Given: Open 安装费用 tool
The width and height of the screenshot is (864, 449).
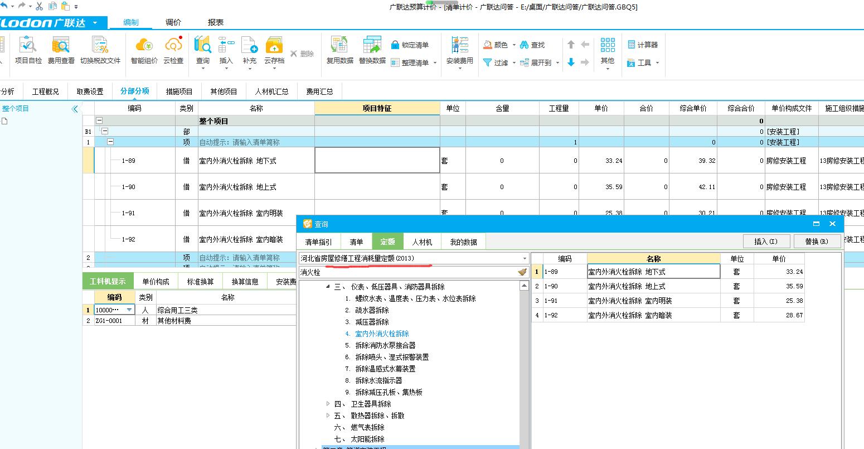Looking at the screenshot, I should (460, 52).
